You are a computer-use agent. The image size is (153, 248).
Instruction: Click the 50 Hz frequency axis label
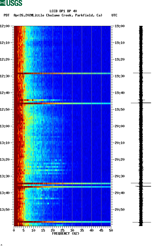tap(111, 230)
